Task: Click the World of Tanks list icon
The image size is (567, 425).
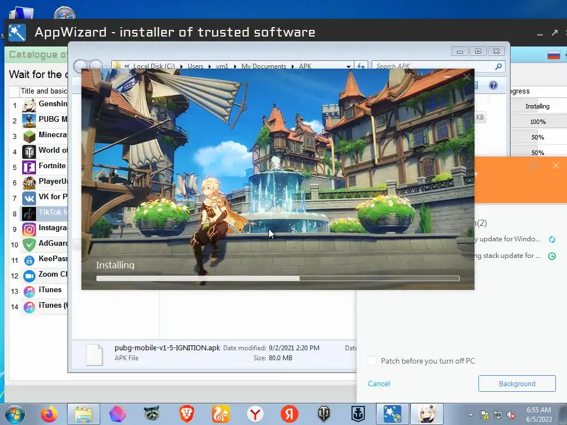Action: tap(29, 152)
